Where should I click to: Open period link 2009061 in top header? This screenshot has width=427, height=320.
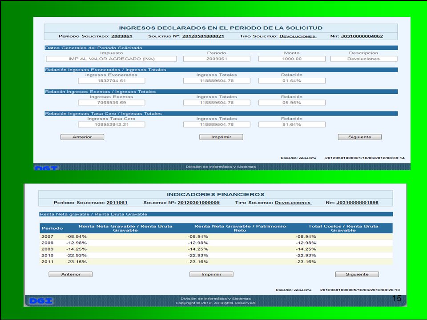coord(122,36)
